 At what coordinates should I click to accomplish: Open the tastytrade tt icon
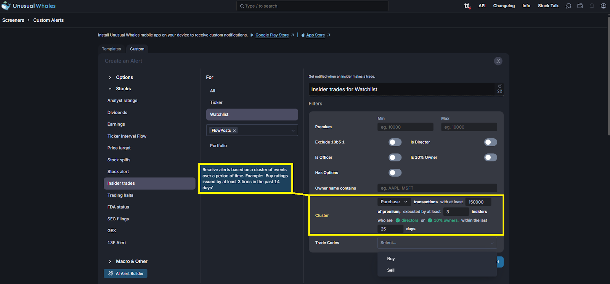pyautogui.click(x=467, y=6)
